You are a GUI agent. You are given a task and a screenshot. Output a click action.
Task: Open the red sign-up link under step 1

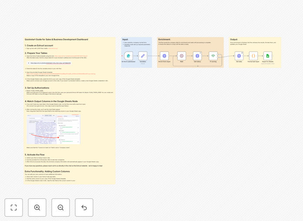pyautogui.click(x=53, y=49)
